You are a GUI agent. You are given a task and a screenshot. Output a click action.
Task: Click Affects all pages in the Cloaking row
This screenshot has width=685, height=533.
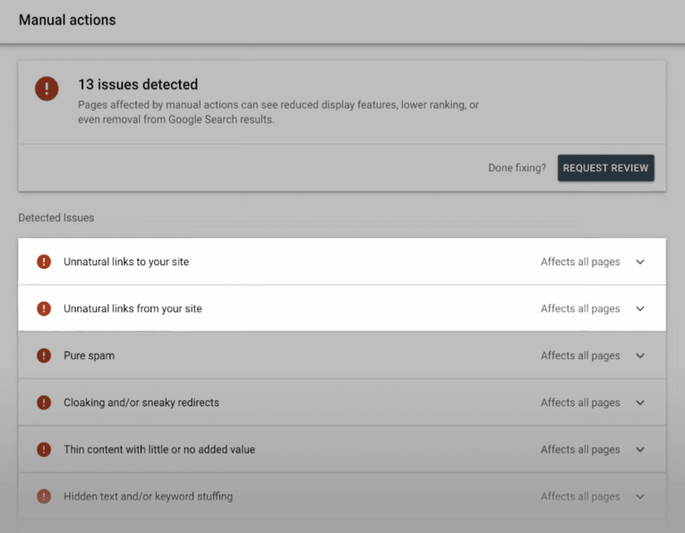pyautogui.click(x=579, y=403)
